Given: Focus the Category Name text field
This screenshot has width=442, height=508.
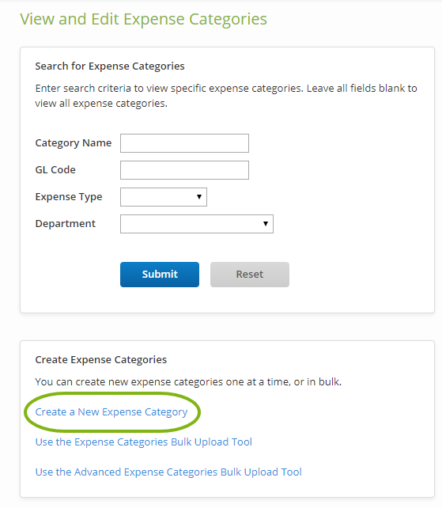Looking at the screenshot, I should coord(184,143).
